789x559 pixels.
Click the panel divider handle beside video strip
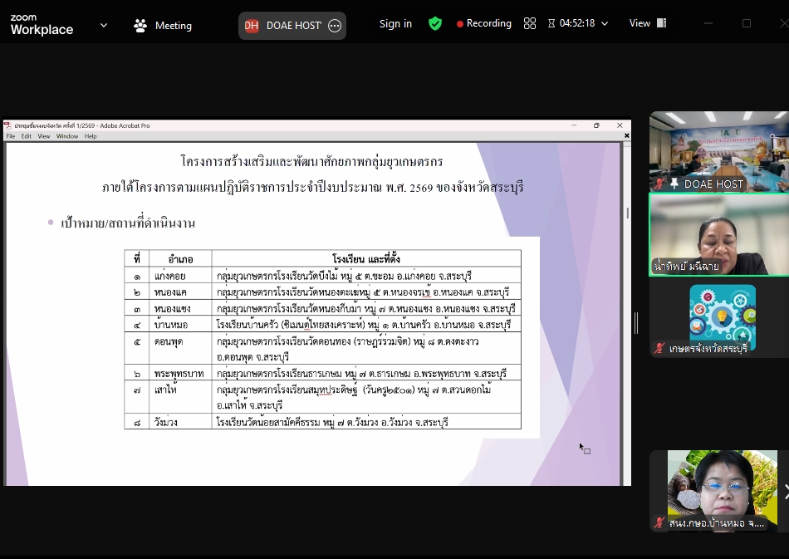[636, 322]
